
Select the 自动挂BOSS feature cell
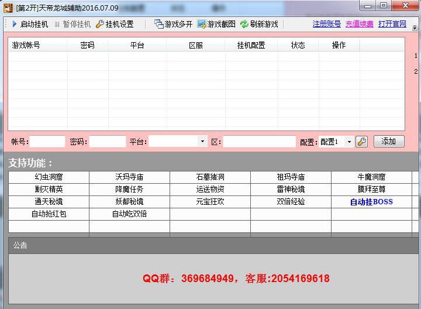[372, 202]
